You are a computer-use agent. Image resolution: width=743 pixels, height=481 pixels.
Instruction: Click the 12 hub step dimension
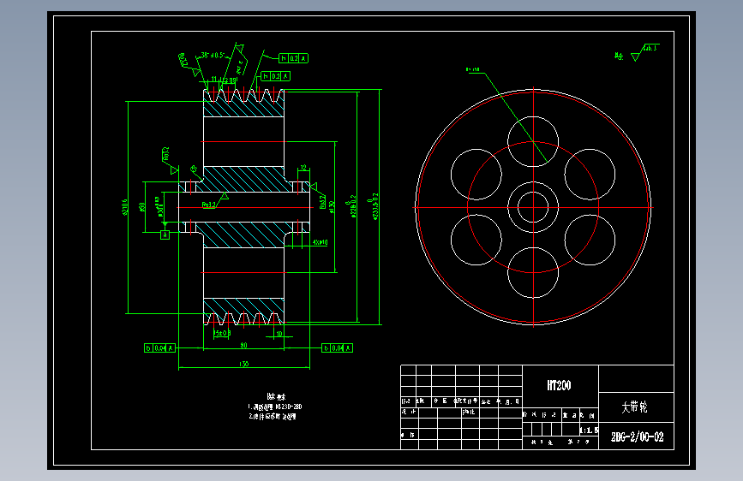pos(303,168)
